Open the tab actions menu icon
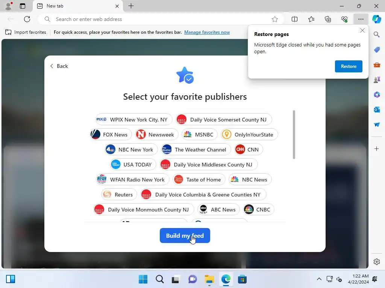 point(23,6)
